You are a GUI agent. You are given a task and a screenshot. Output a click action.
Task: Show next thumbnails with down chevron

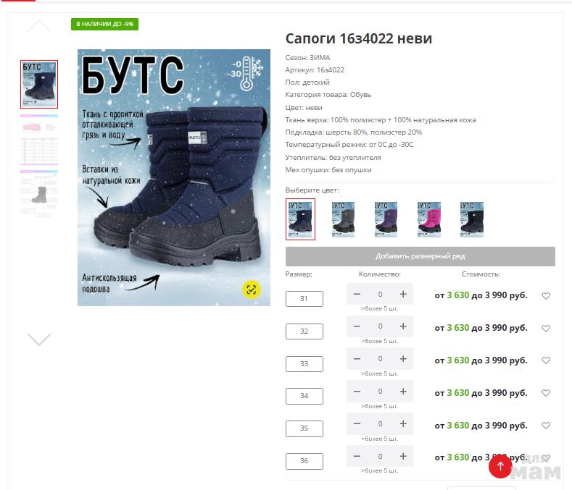click(39, 339)
